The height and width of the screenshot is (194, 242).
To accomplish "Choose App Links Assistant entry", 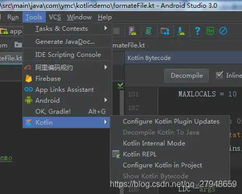I will pyautogui.click(x=67, y=90).
